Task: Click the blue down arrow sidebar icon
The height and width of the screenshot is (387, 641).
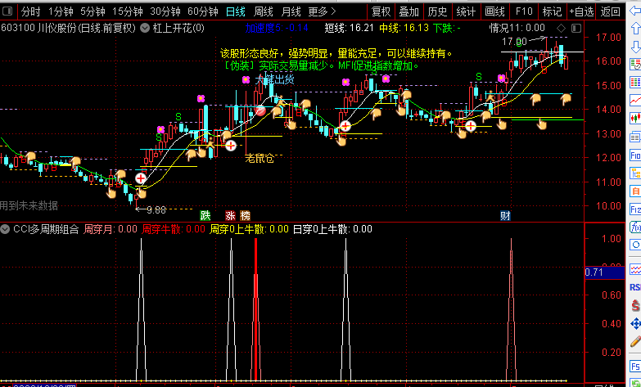Action: coord(636,46)
